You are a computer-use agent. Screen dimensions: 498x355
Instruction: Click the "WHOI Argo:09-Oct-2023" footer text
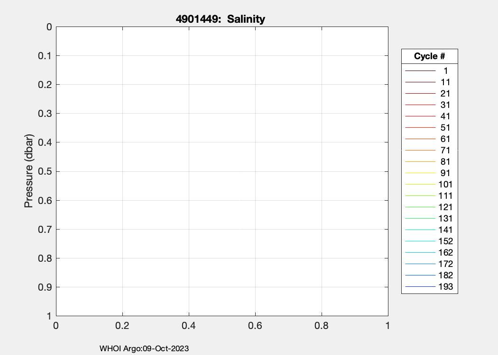click(144, 349)
